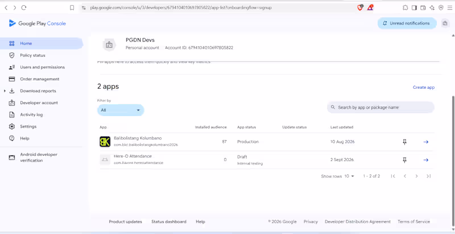Viewport: 455px width, 234px height.
Task: Open the browser extensions puzzle icon
Action: point(405,8)
